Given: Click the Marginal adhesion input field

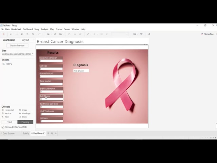Looking at the screenshot, I should (x=51, y=61).
